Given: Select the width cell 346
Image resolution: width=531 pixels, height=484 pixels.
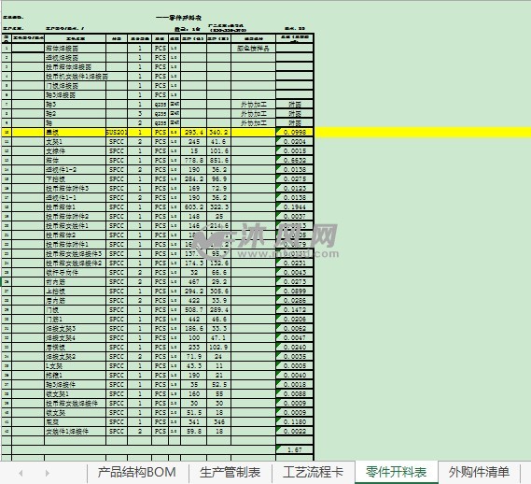Looking at the screenshot, I should click(x=218, y=422).
